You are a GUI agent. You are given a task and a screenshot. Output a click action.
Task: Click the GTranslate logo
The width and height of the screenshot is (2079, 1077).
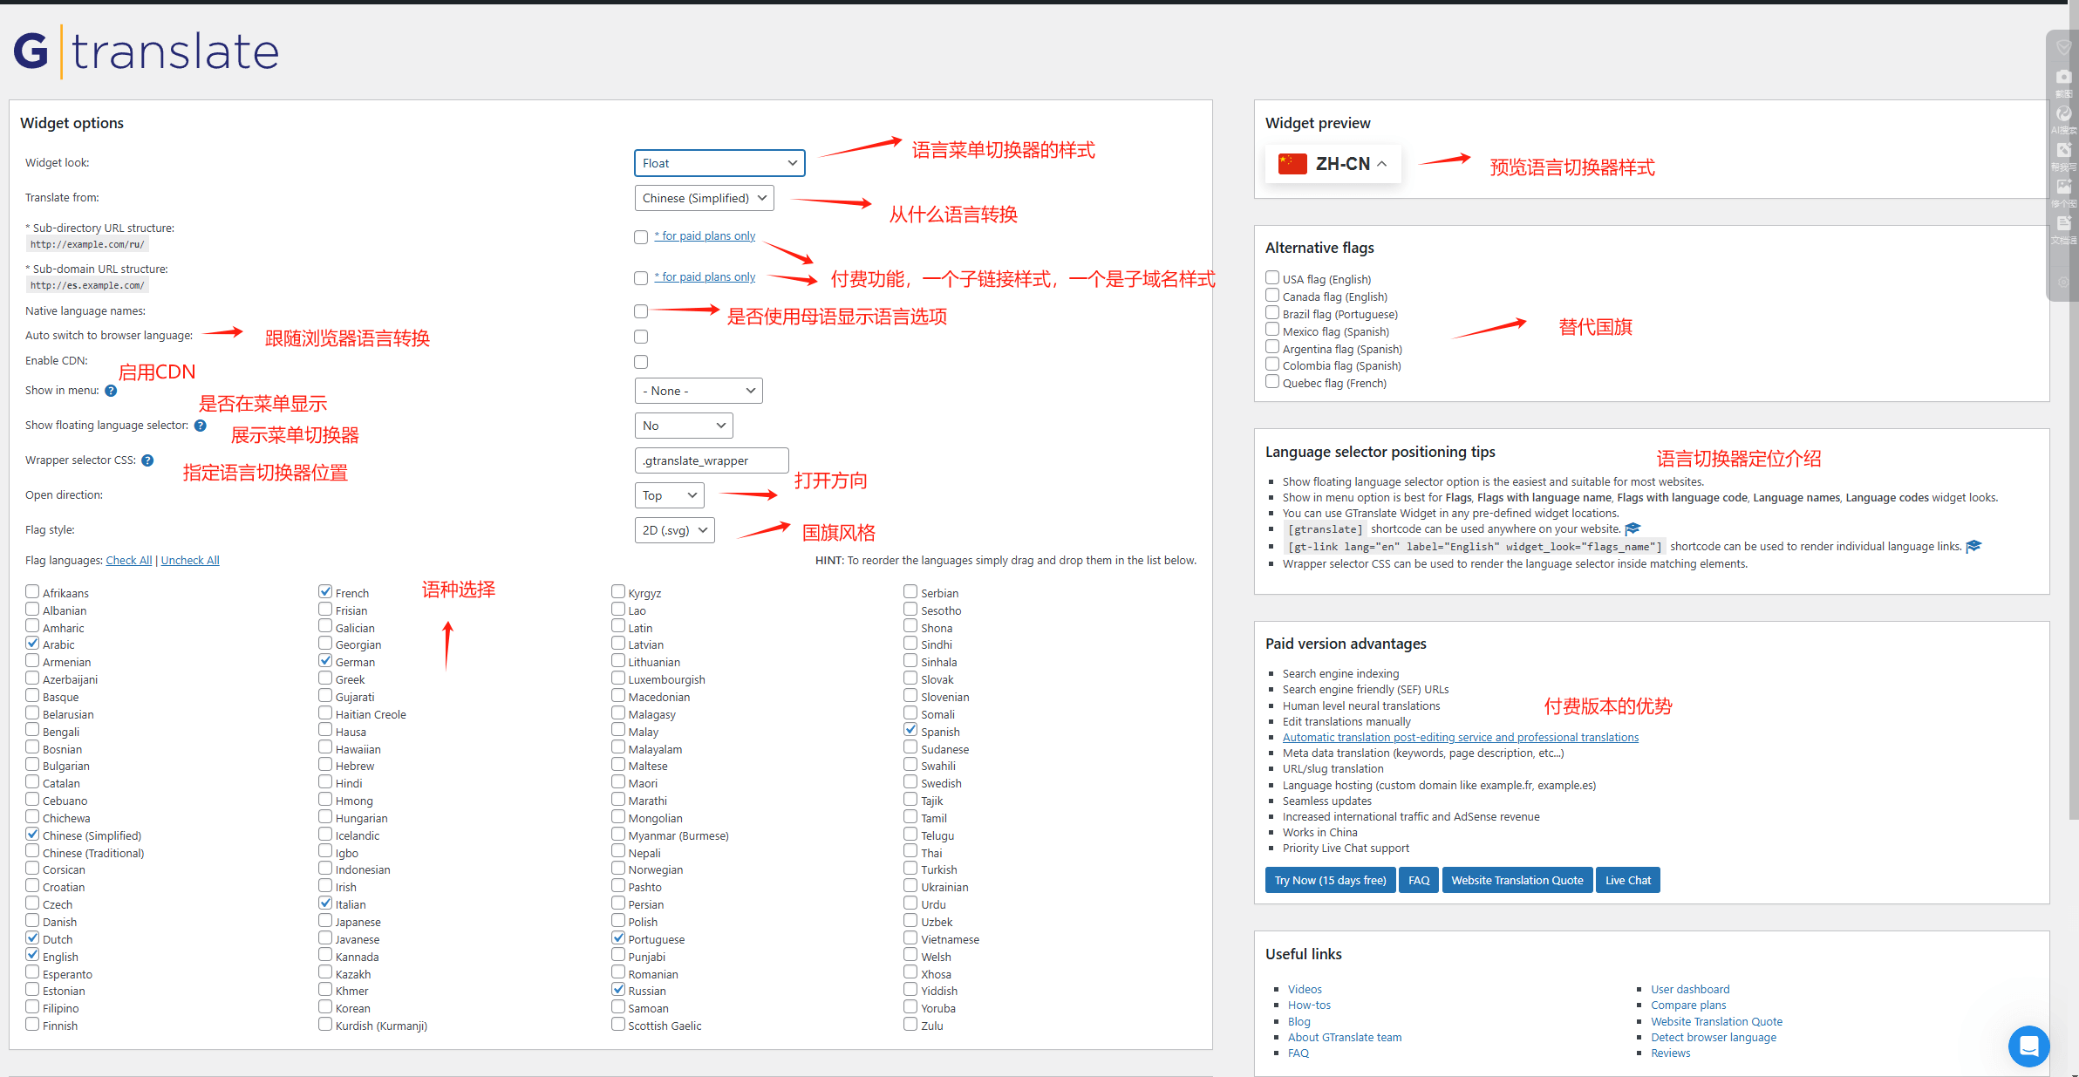tap(146, 51)
